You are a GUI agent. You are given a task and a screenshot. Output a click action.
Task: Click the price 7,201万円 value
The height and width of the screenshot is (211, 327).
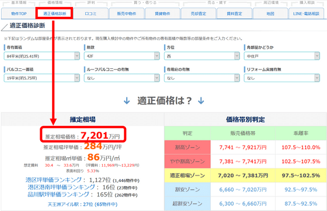tap(100, 136)
